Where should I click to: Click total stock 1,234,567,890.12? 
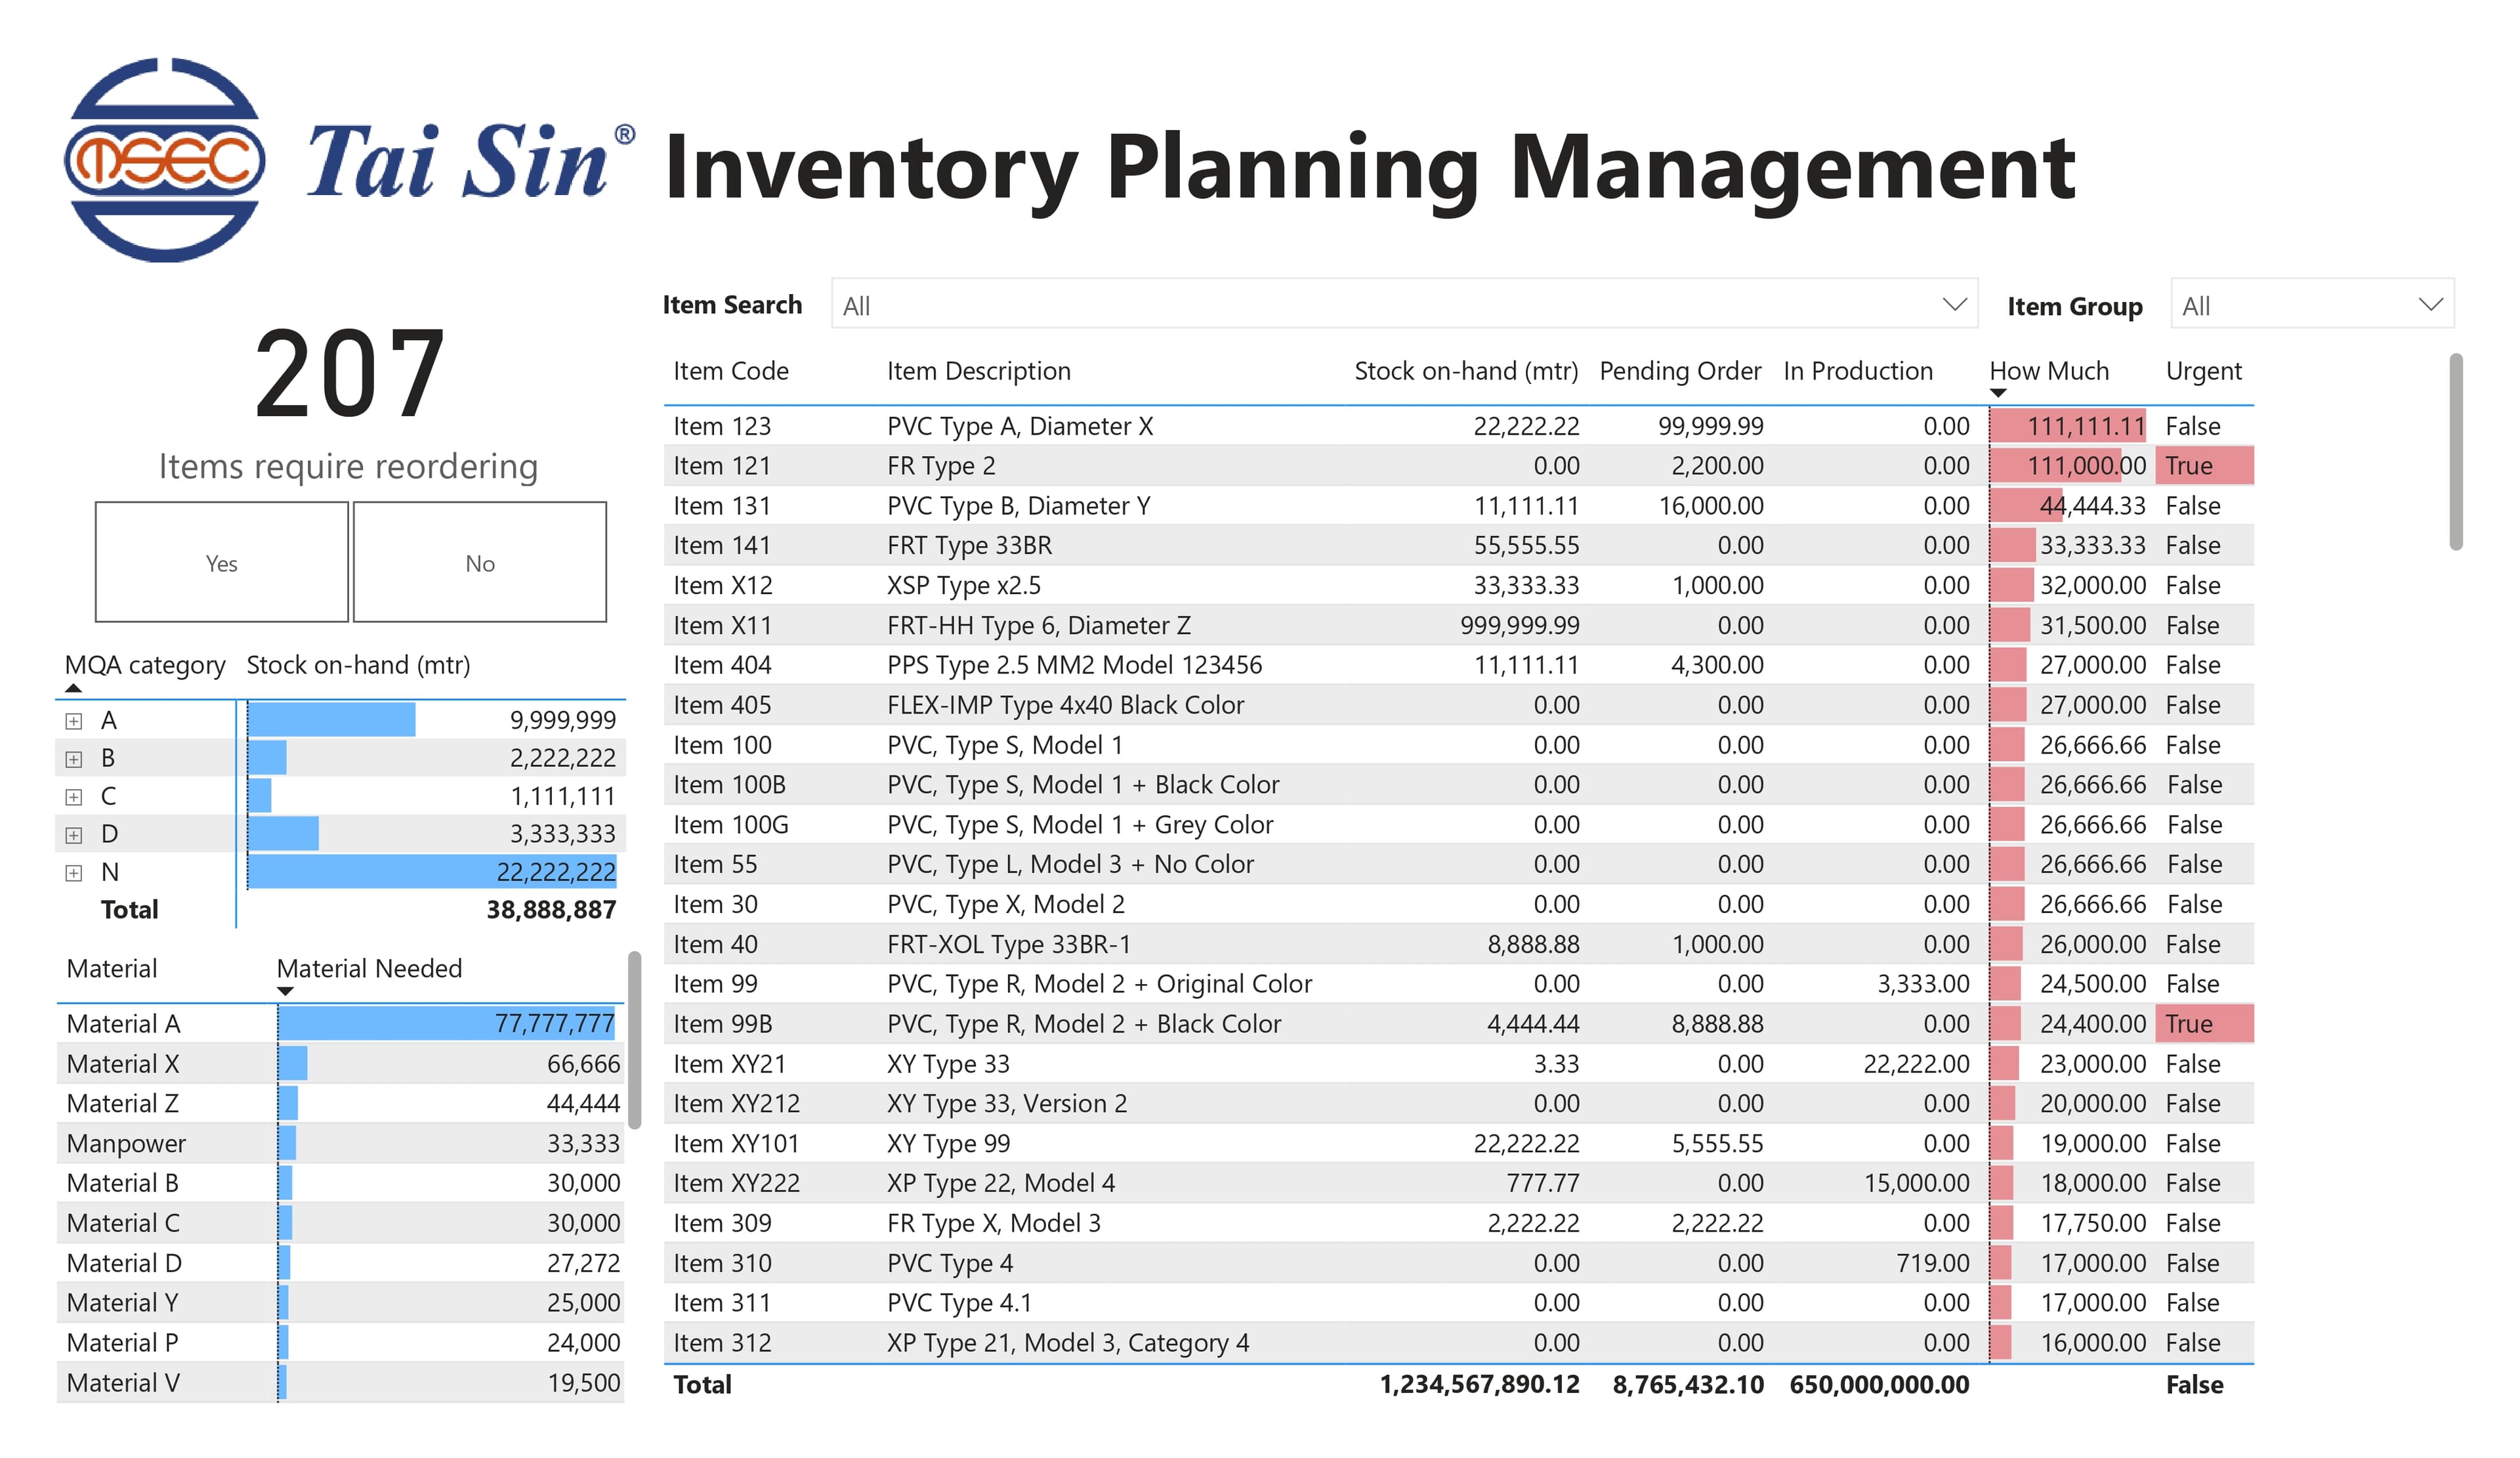[1480, 1385]
